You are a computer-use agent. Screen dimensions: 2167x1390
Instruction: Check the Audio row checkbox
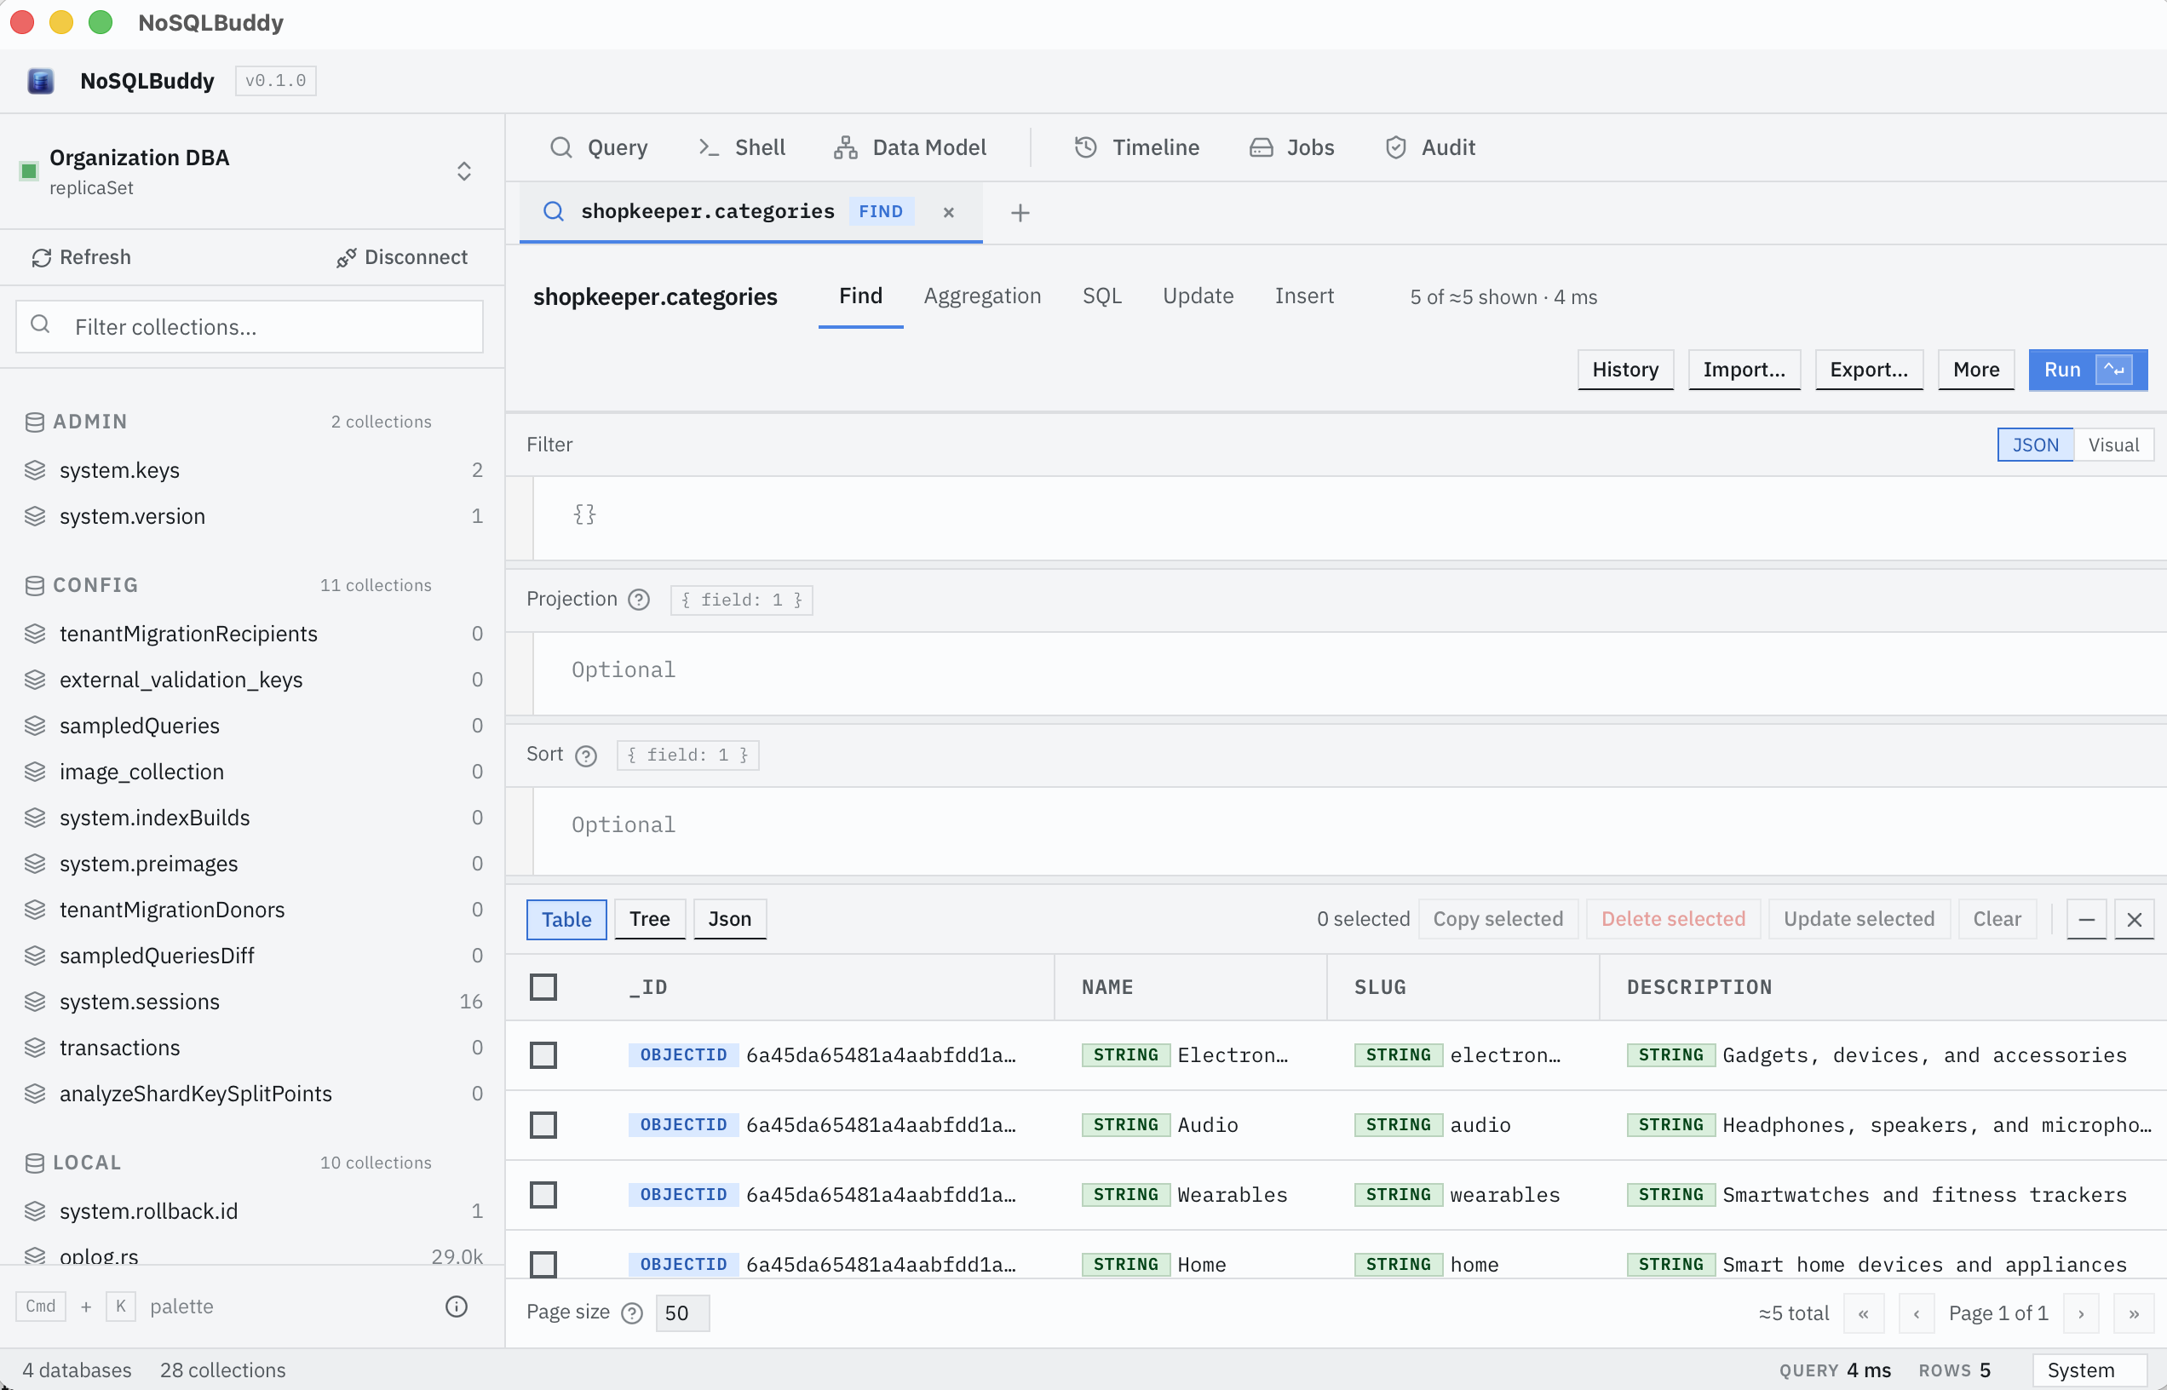click(543, 1124)
